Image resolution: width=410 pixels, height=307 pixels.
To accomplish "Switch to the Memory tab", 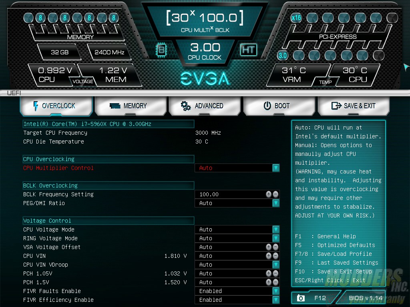I will click(x=131, y=106).
